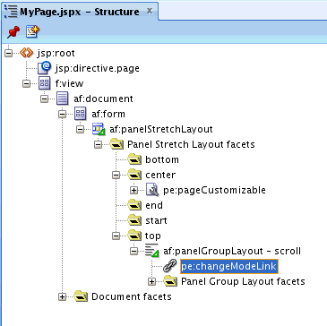Image resolution: width=327 pixels, height=326 pixels.
Task: Select the top facet label
Action: [x=153, y=236]
